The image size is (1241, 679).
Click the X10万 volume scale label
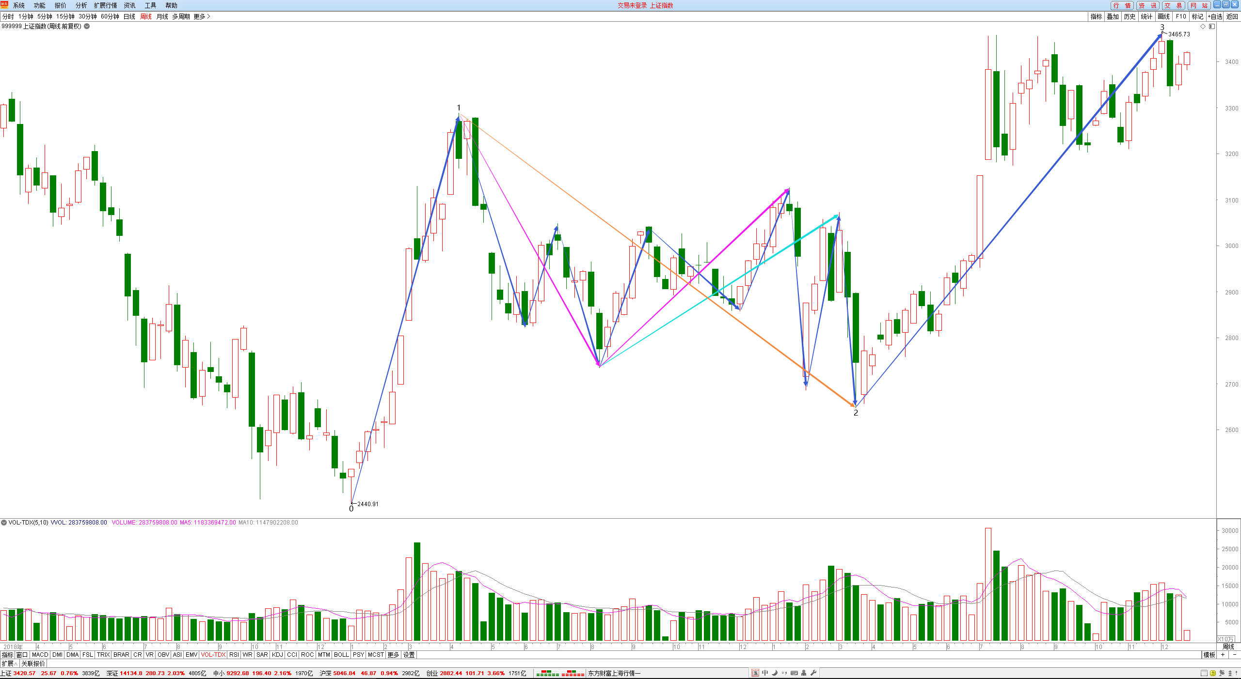tap(1226, 639)
